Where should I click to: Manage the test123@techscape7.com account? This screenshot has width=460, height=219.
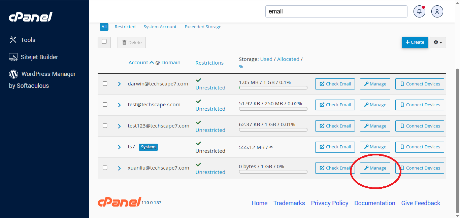coord(375,126)
